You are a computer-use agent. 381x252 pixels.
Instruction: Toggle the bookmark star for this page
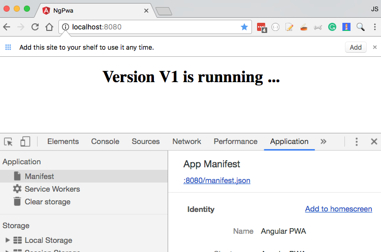click(x=244, y=27)
